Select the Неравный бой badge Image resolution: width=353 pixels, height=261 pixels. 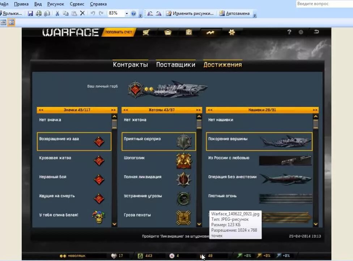point(74,179)
